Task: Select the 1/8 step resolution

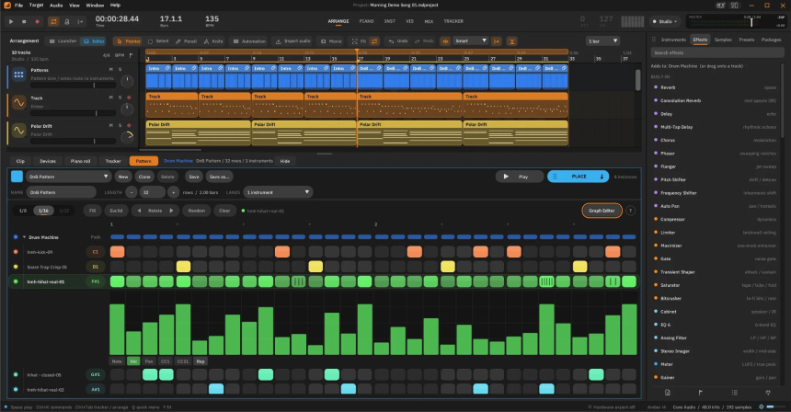Action: 23,211
